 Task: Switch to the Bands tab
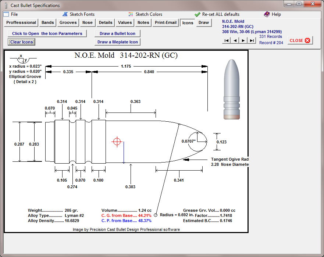[47, 22]
